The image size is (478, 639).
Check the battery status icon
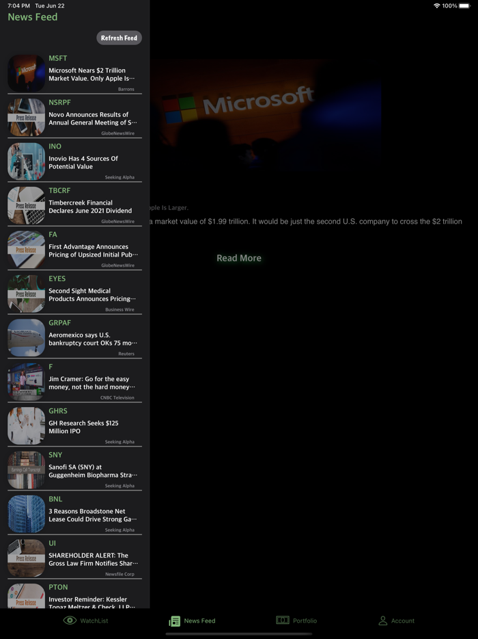464,5
